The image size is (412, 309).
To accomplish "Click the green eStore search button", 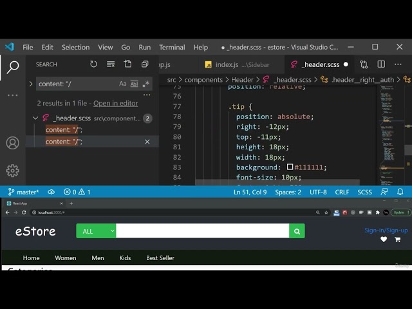I will pyautogui.click(x=297, y=231).
